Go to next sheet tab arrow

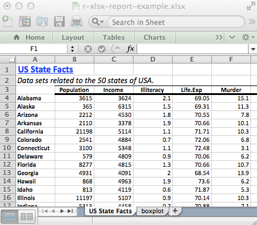62,211
